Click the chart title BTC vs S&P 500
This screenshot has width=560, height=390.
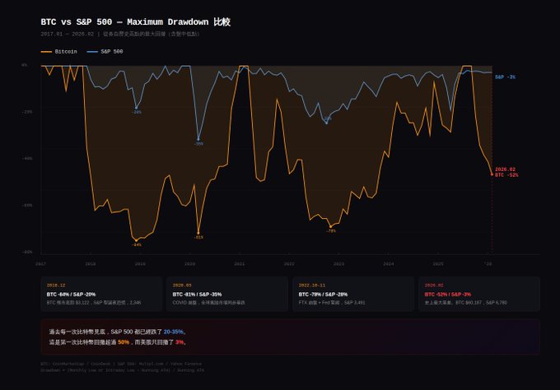pyautogui.click(x=135, y=22)
